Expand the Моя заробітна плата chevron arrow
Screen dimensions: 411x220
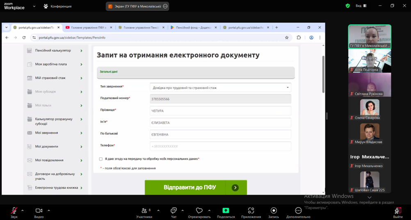pos(81,64)
